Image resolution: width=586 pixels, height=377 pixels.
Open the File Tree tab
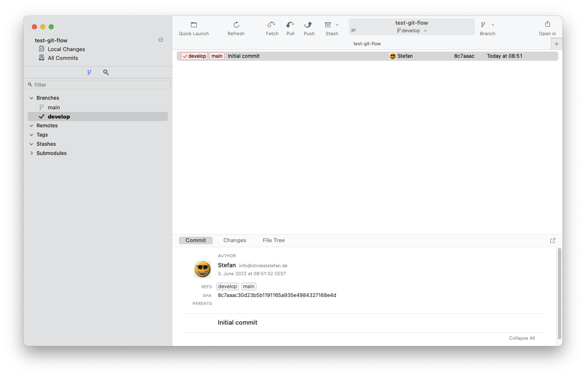pyautogui.click(x=273, y=240)
